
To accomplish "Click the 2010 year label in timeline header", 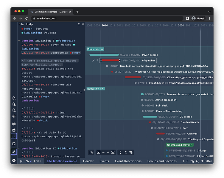I will tap(105, 26).
